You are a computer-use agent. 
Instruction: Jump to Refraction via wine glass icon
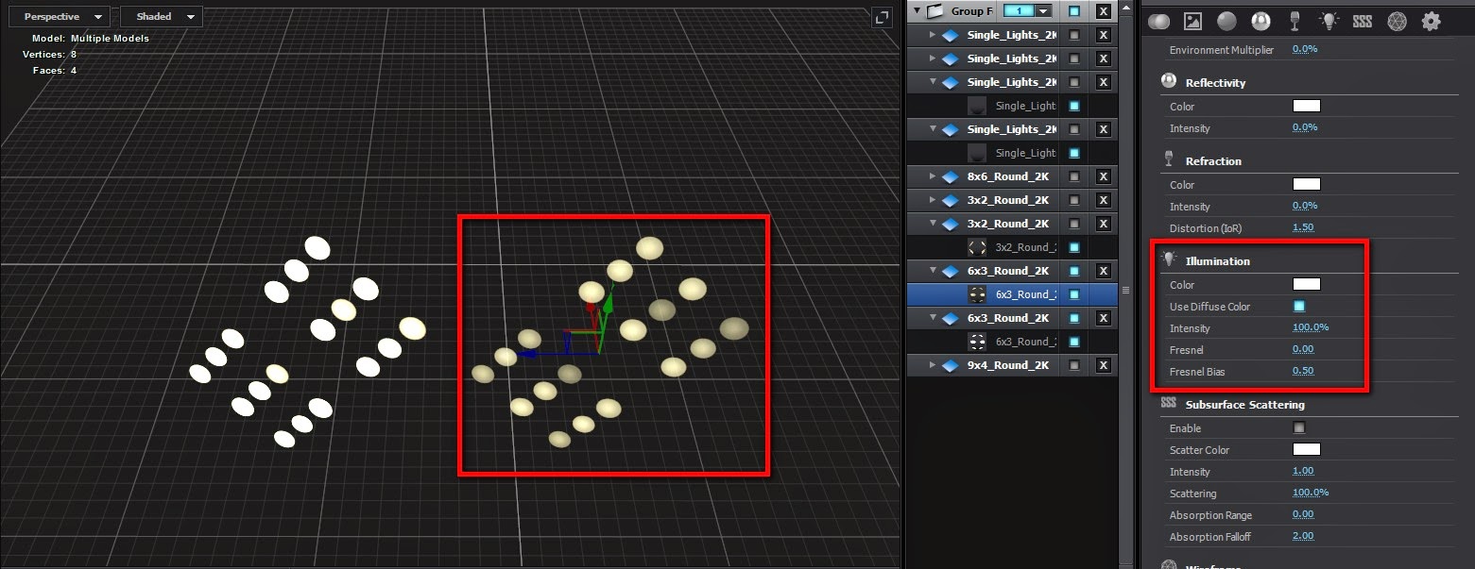pos(1295,21)
